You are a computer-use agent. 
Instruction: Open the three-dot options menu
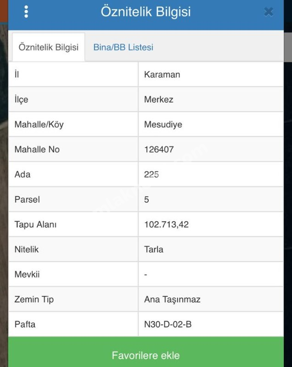(26, 12)
